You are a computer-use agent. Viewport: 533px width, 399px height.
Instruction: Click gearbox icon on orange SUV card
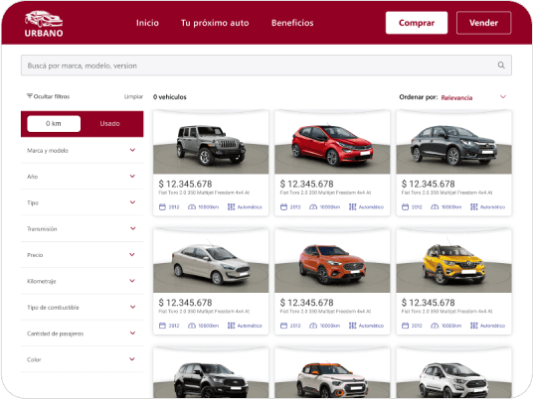click(352, 326)
